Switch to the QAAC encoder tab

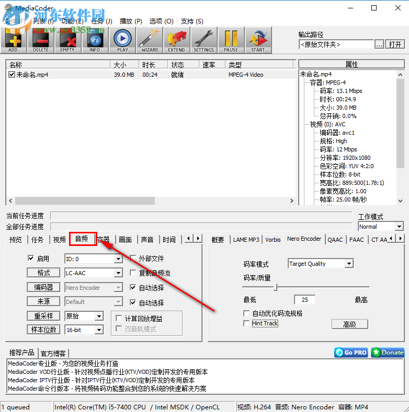(335, 240)
